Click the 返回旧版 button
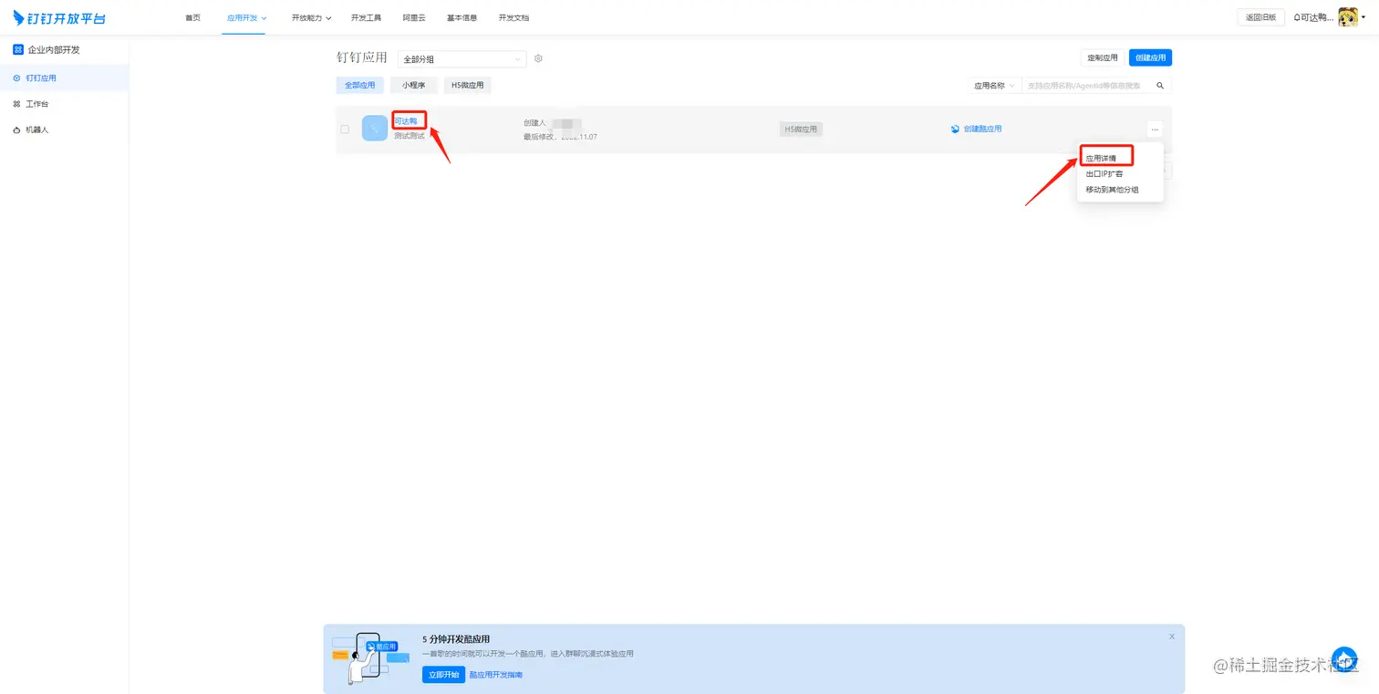Viewport: 1379px width, 694px height. click(x=1260, y=17)
